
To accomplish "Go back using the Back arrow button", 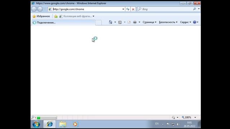I will click(x=34, y=9).
